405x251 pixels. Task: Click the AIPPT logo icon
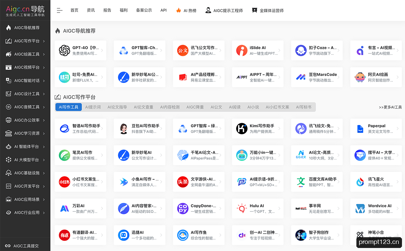(x=242, y=77)
